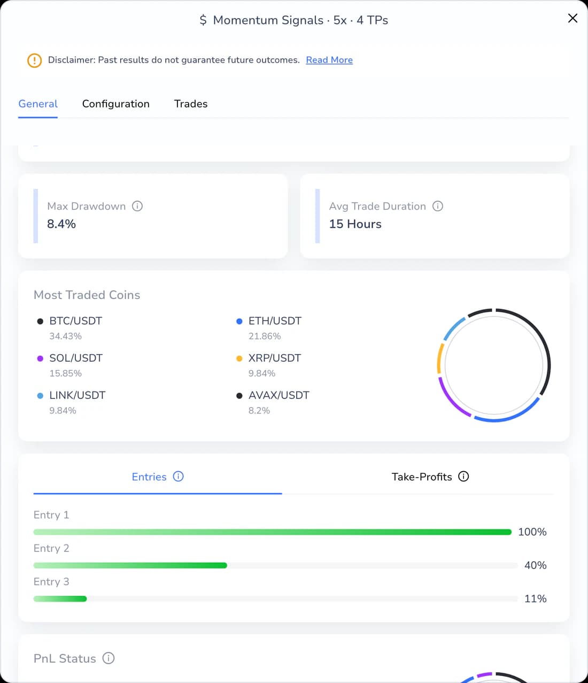Image resolution: width=588 pixels, height=683 pixels.
Task: Select the Entries tab
Action: (158, 477)
